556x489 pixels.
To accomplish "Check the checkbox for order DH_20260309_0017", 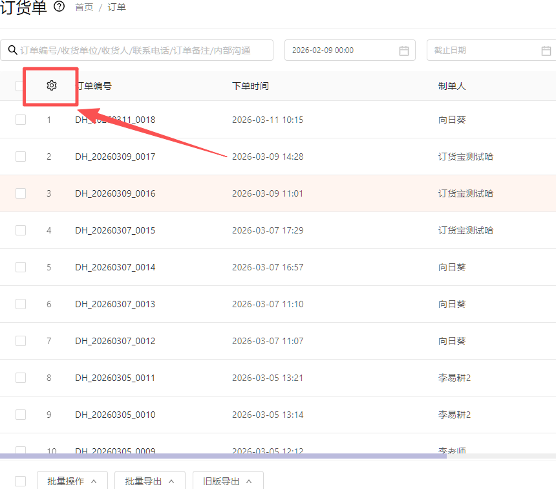I will point(21,157).
